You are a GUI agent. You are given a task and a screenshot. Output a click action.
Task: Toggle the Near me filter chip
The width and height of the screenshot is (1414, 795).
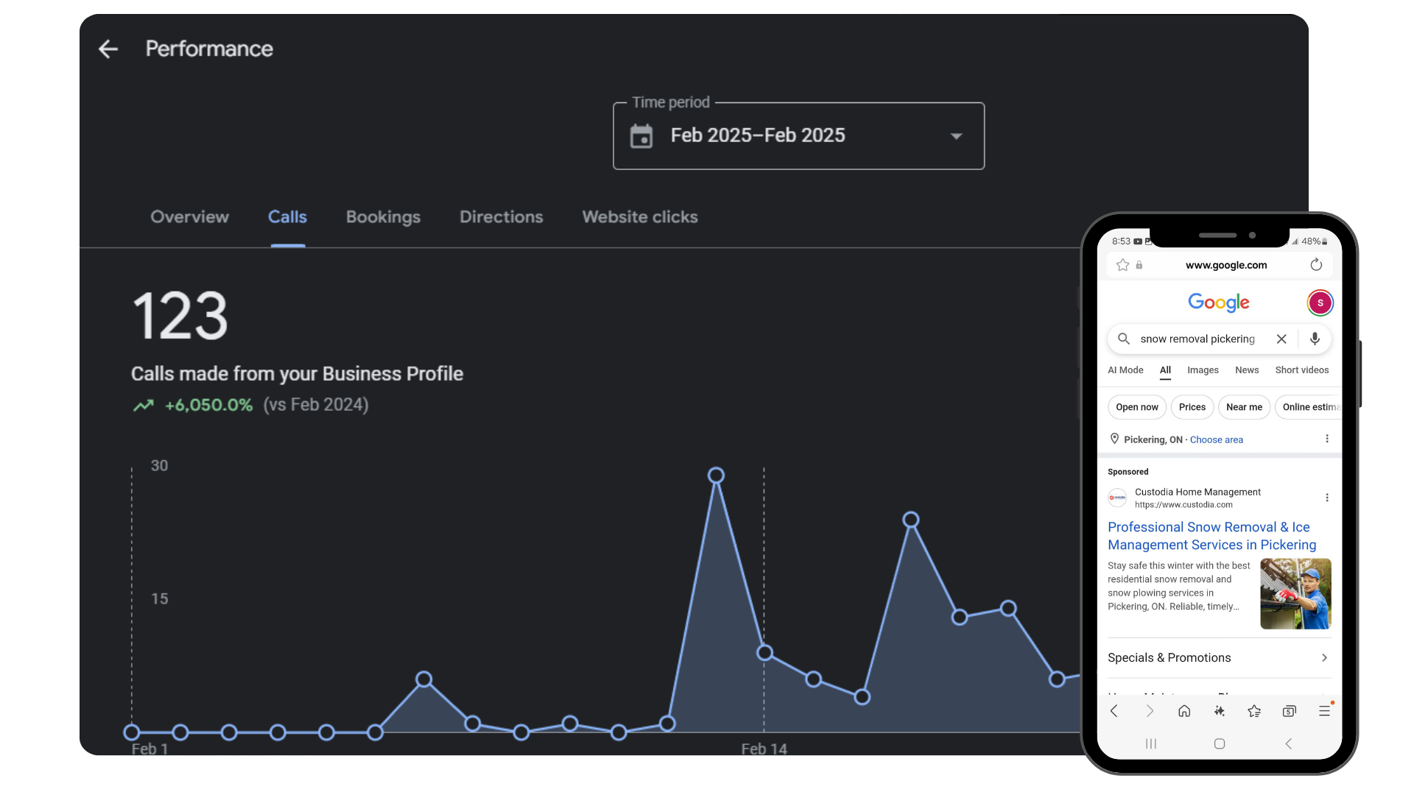[x=1244, y=407]
